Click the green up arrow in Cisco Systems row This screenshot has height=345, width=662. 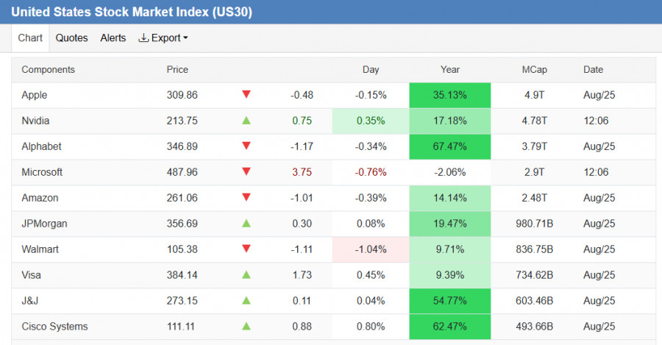[x=246, y=327]
